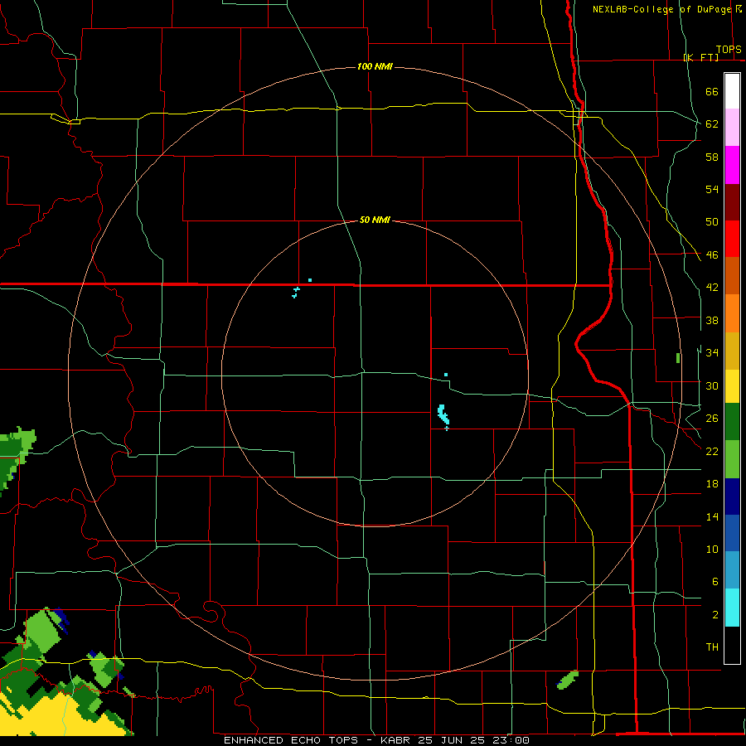The height and width of the screenshot is (746, 746).
Task: Click the white swatch at top of legend
Action: [732, 91]
